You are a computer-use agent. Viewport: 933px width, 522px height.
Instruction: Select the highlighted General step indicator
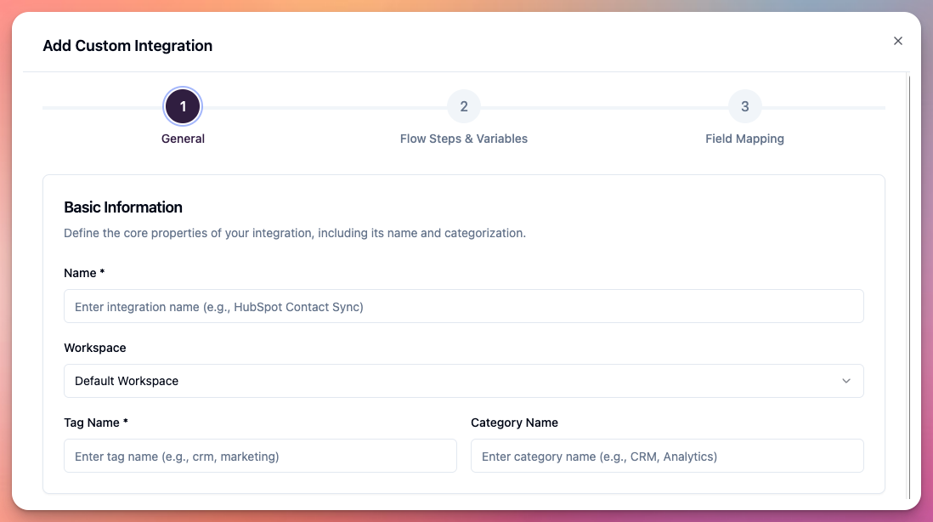pyautogui.click(x=183, y=105)
